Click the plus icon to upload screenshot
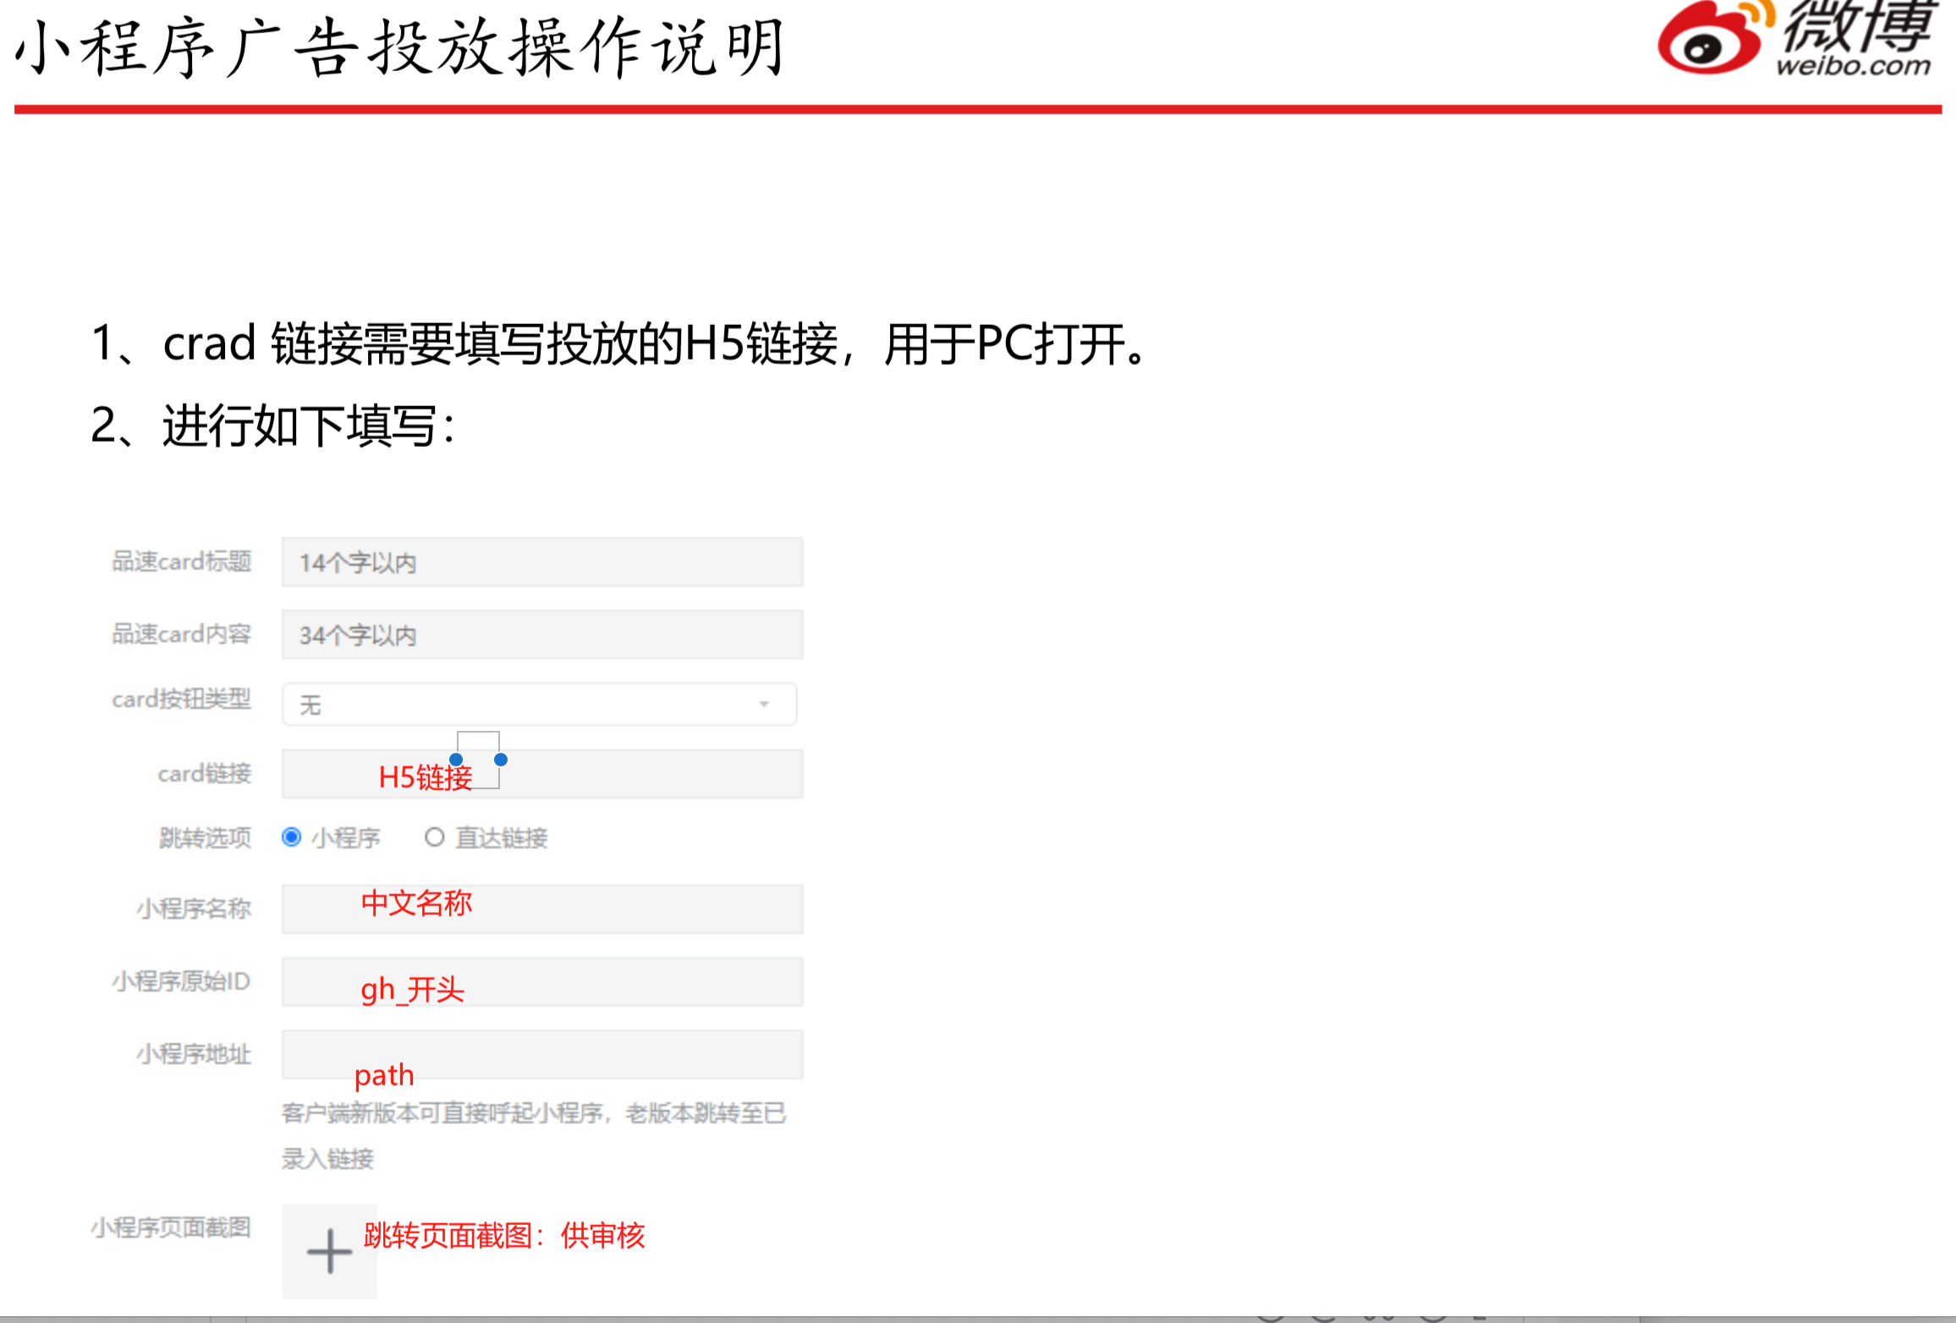 point(329,1251)
